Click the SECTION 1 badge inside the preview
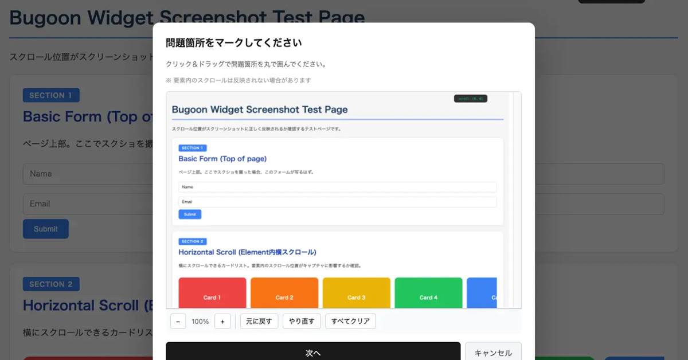The width and height of the screenshot is (688, 360). tap(192, 148)
